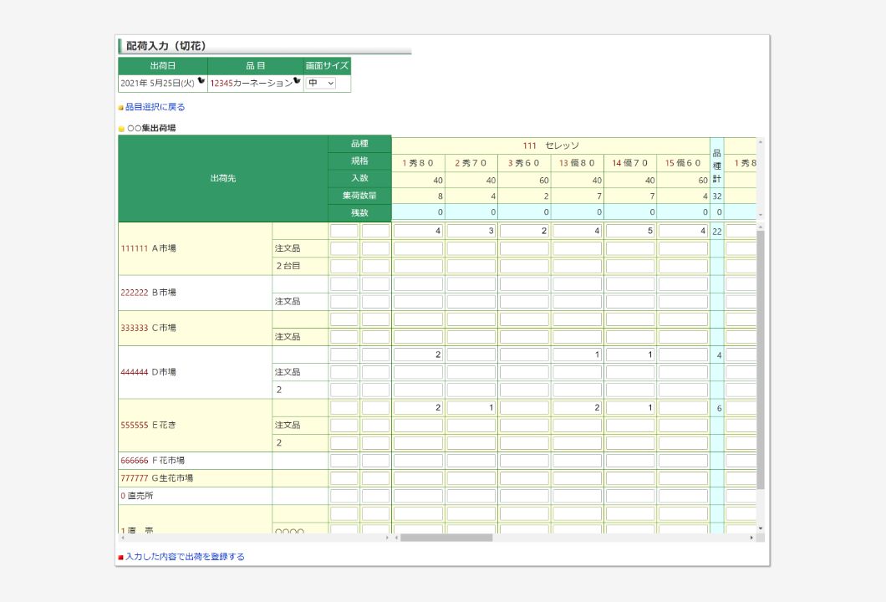This screenshot has height=602, width=886.
Task: Click the grid vertical scrollbar down arrow
Action: tap(761, 528)
